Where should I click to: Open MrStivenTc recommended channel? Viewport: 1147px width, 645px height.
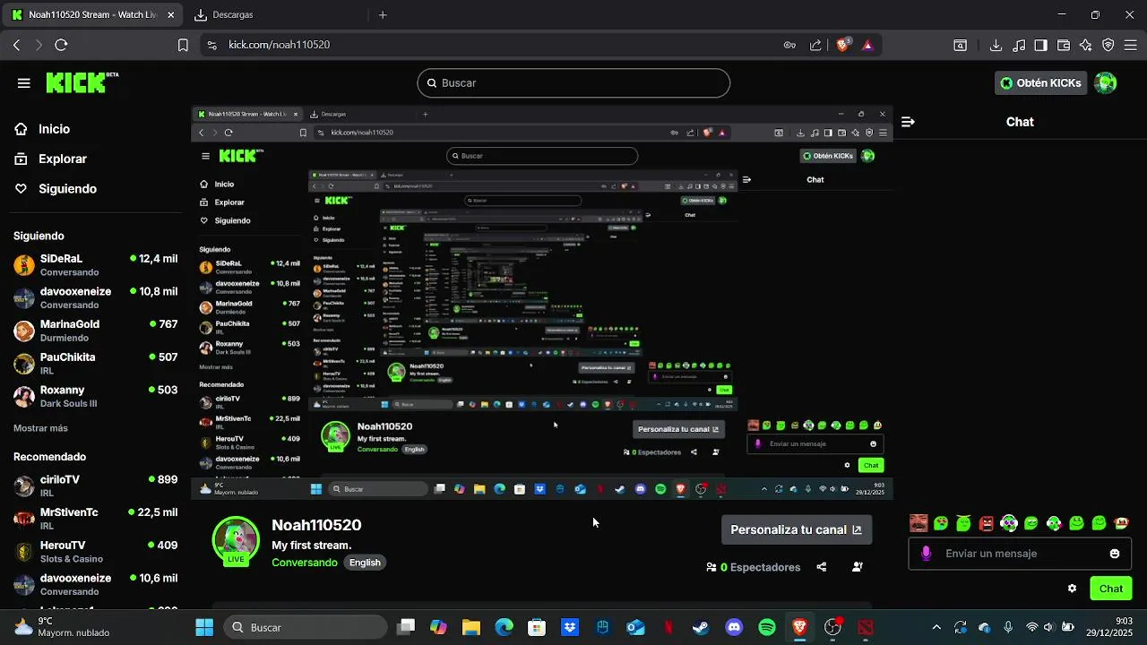[94, 519]
